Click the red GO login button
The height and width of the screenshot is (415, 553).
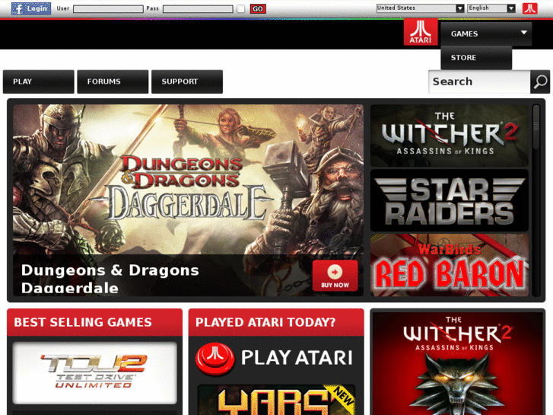(258, 9)
